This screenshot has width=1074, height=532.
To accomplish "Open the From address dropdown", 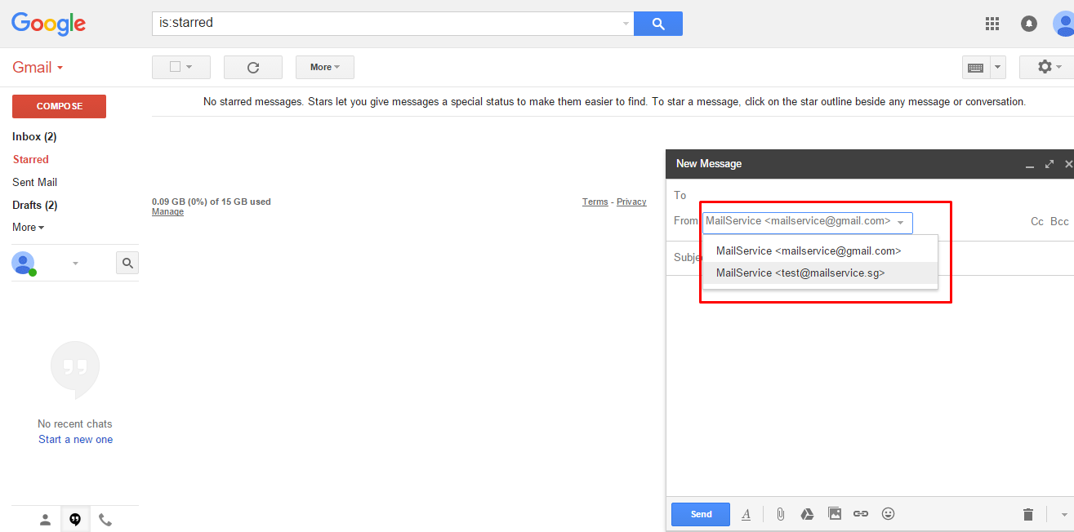I will pos(808,223).
